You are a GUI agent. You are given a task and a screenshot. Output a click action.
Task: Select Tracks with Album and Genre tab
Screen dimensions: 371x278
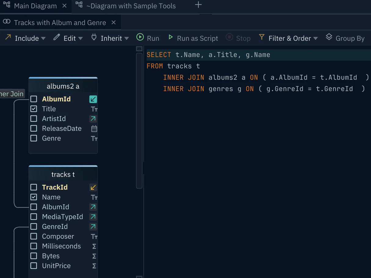(60, 23)
